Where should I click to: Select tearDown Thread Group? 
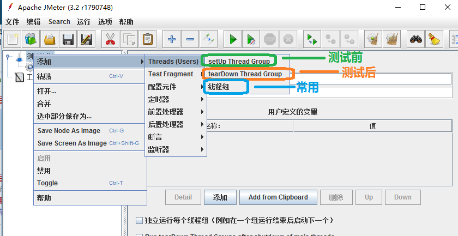245,74
